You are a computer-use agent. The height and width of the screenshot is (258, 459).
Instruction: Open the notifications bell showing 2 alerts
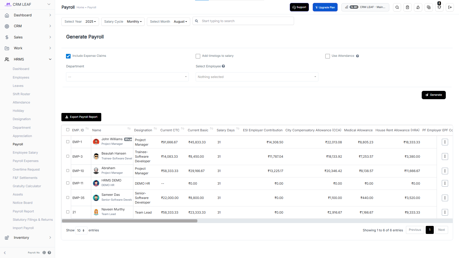[x=439, y=7]
